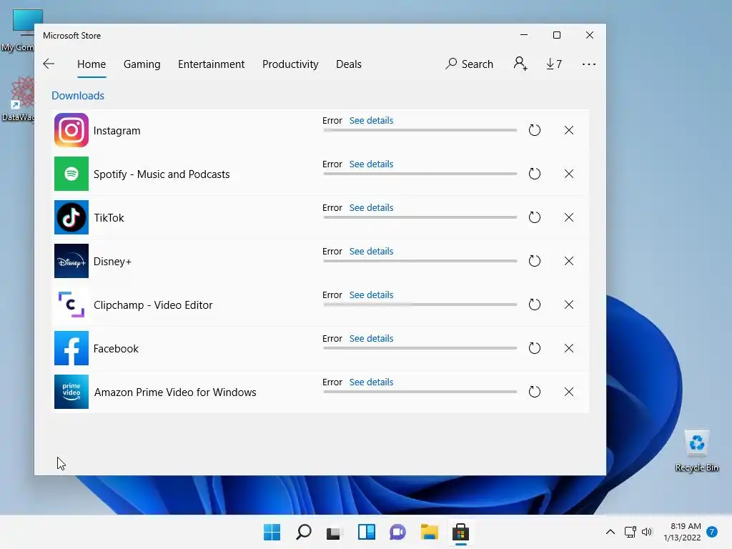The height and width of the screenshot is (549, 732).
Task: Retry the Amazon Prime Video download
Action: click(535, 392)
